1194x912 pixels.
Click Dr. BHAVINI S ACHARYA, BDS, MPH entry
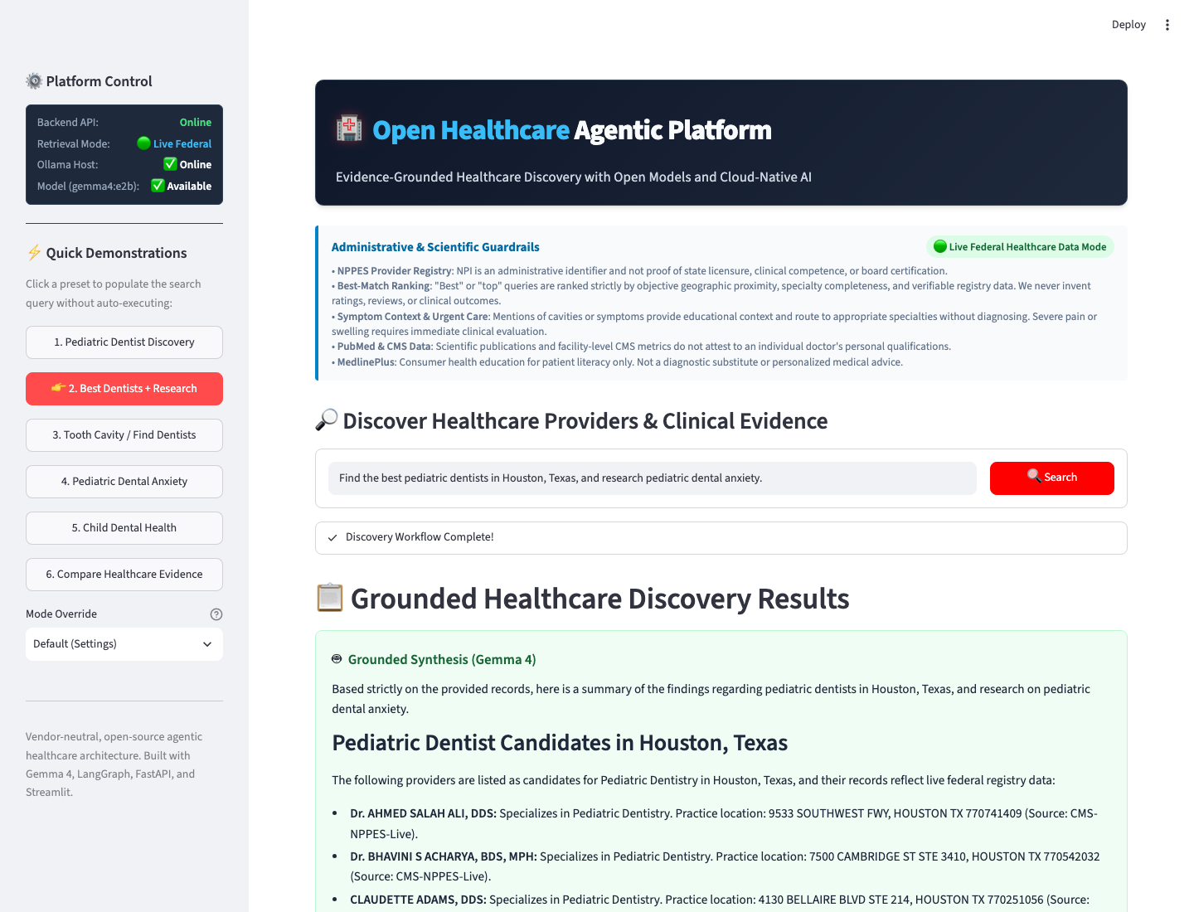click(725, 866)
